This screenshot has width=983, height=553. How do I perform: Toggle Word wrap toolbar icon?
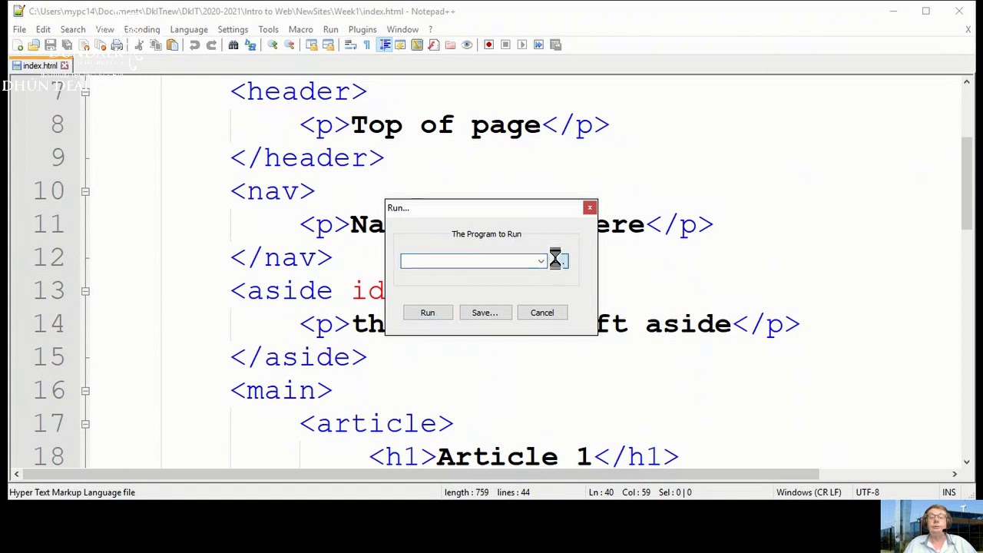(x=350, y=45)
